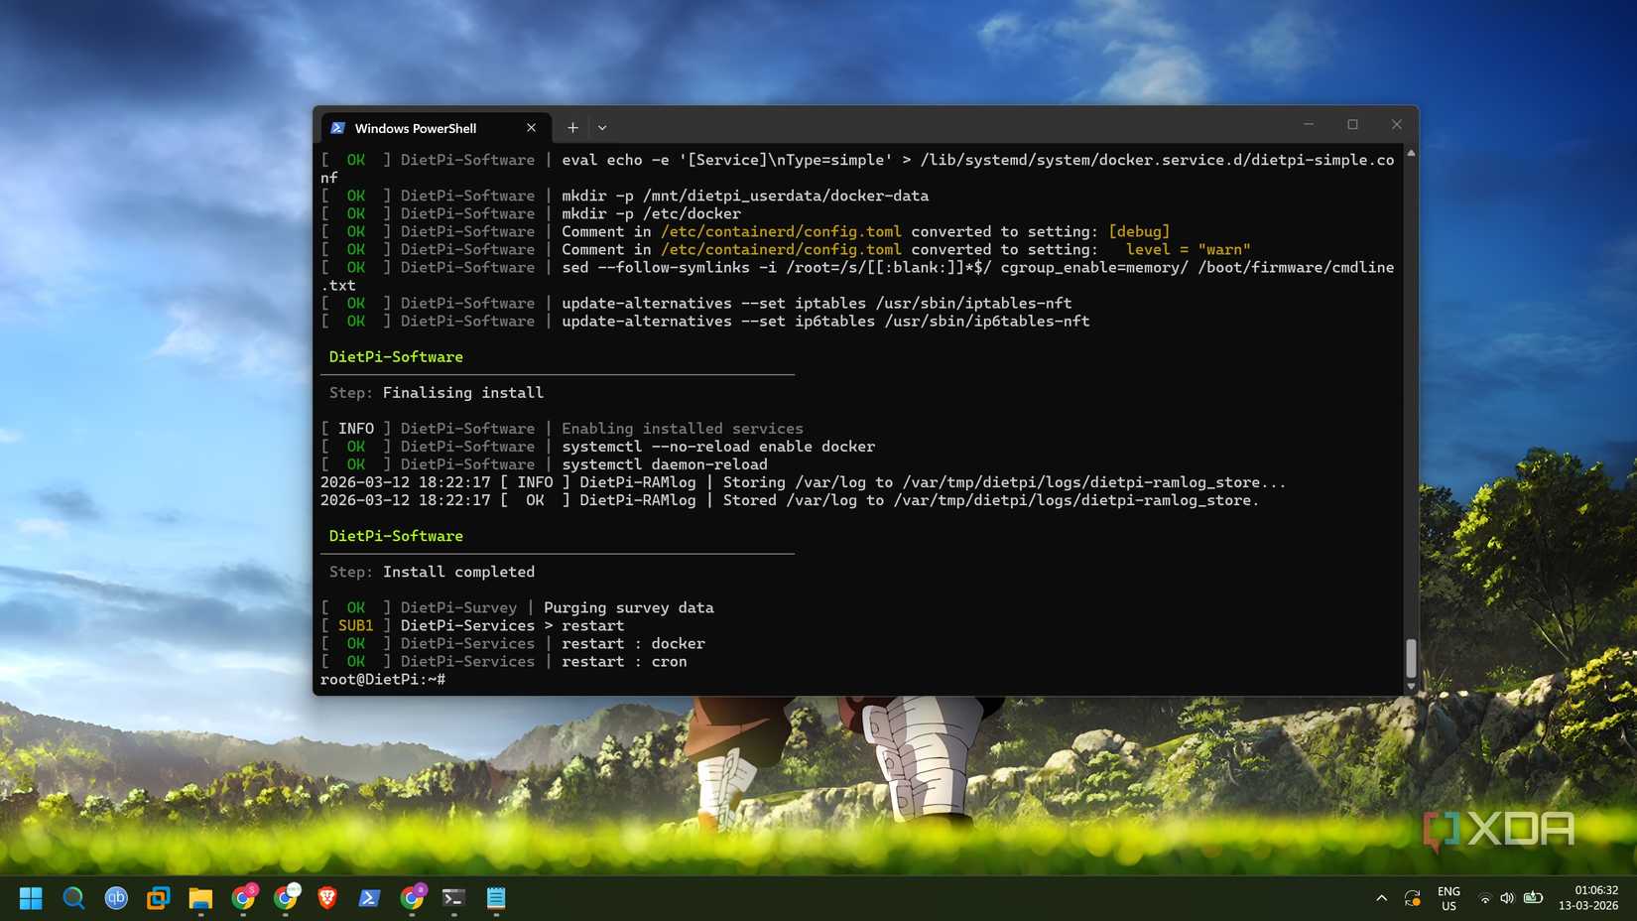
Task: Open the Windows Terminal taskbar icon
Action: (x=453, y=898)
